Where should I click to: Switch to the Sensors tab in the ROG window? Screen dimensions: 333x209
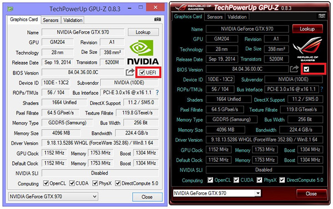pos(215,17)
